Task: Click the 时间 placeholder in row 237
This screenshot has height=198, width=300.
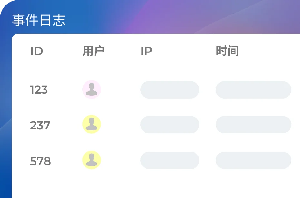Action: 253,125
